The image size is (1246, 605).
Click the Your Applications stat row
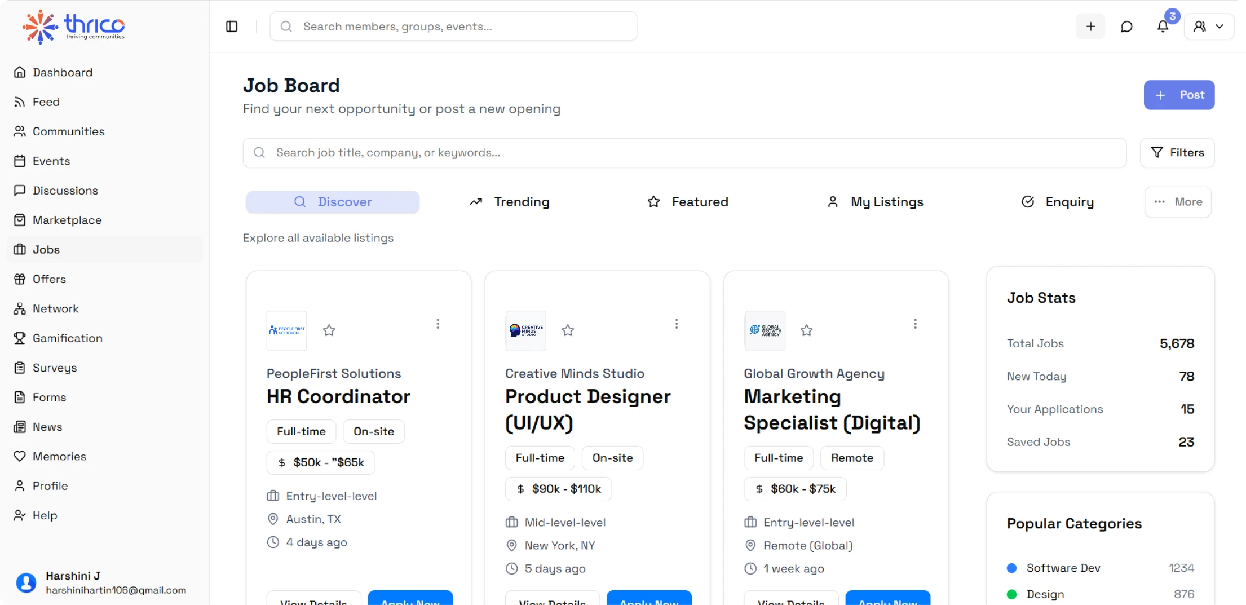[x=1101, y=409]
